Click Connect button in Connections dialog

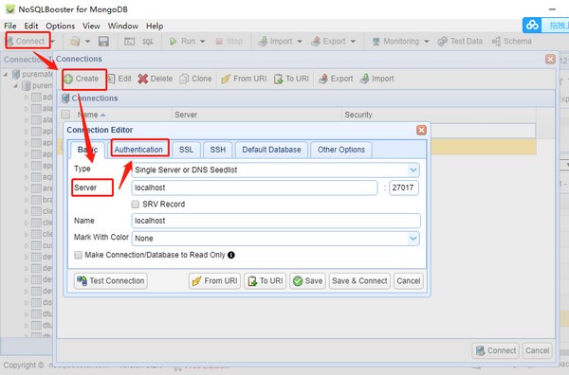[x=496, y=350]
